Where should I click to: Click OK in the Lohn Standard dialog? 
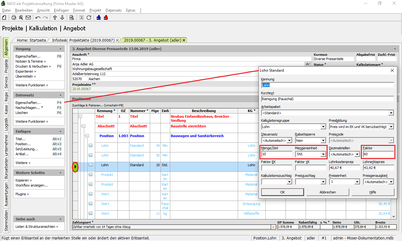(x=282, y=192)
